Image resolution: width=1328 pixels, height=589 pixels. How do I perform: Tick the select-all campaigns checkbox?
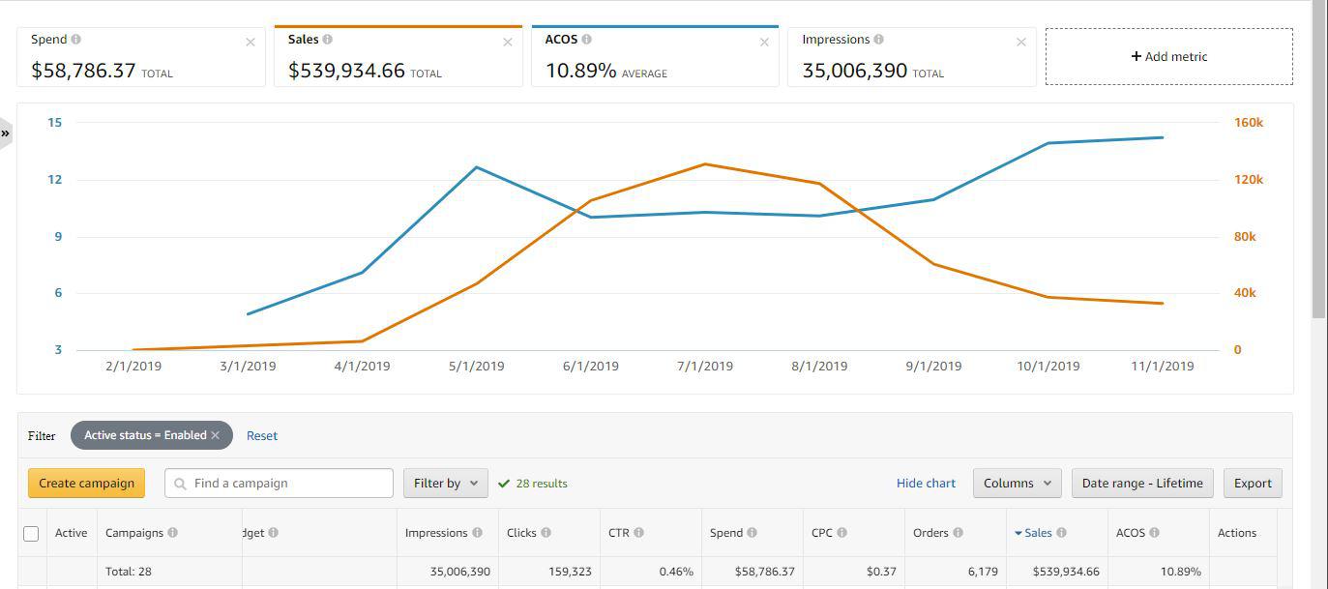(31, 534)
